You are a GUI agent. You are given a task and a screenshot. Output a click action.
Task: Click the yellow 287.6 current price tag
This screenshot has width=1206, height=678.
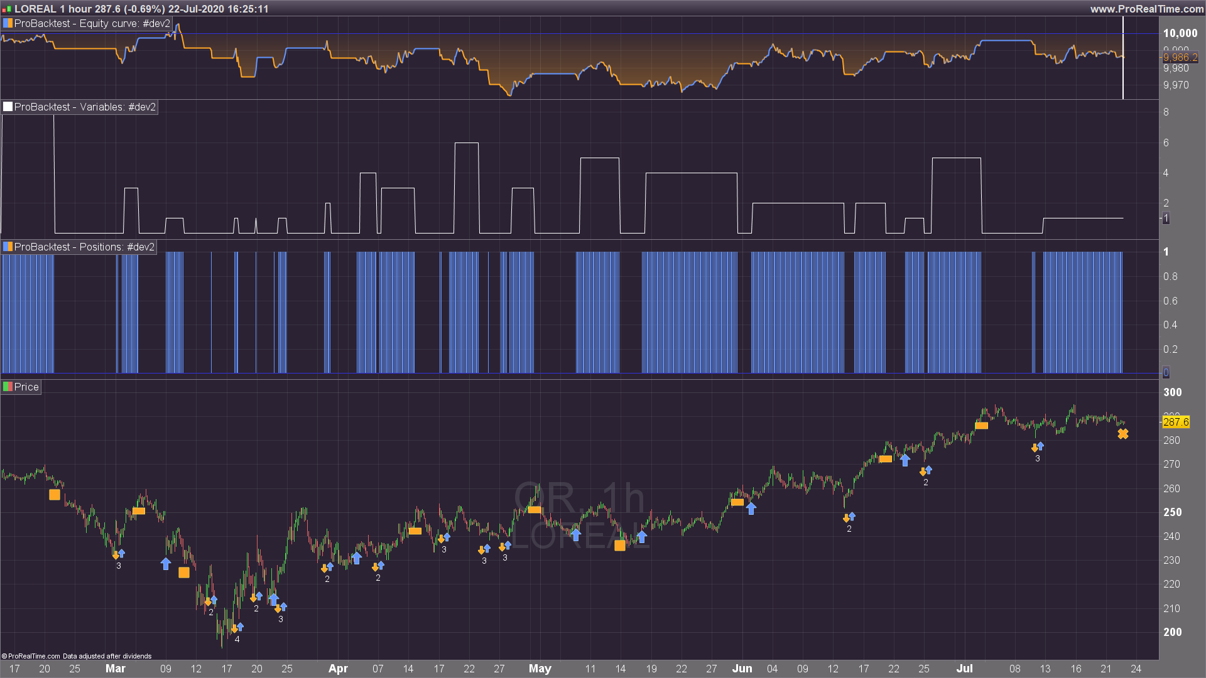point(1175,422)
